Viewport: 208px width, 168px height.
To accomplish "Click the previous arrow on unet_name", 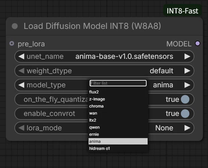I will click(21, 56).
